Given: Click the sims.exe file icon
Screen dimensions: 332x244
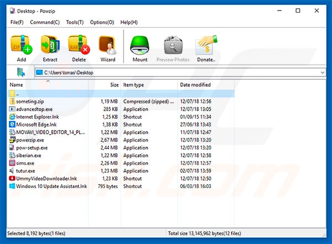Looking at the screenshot, I should [12, 163].
